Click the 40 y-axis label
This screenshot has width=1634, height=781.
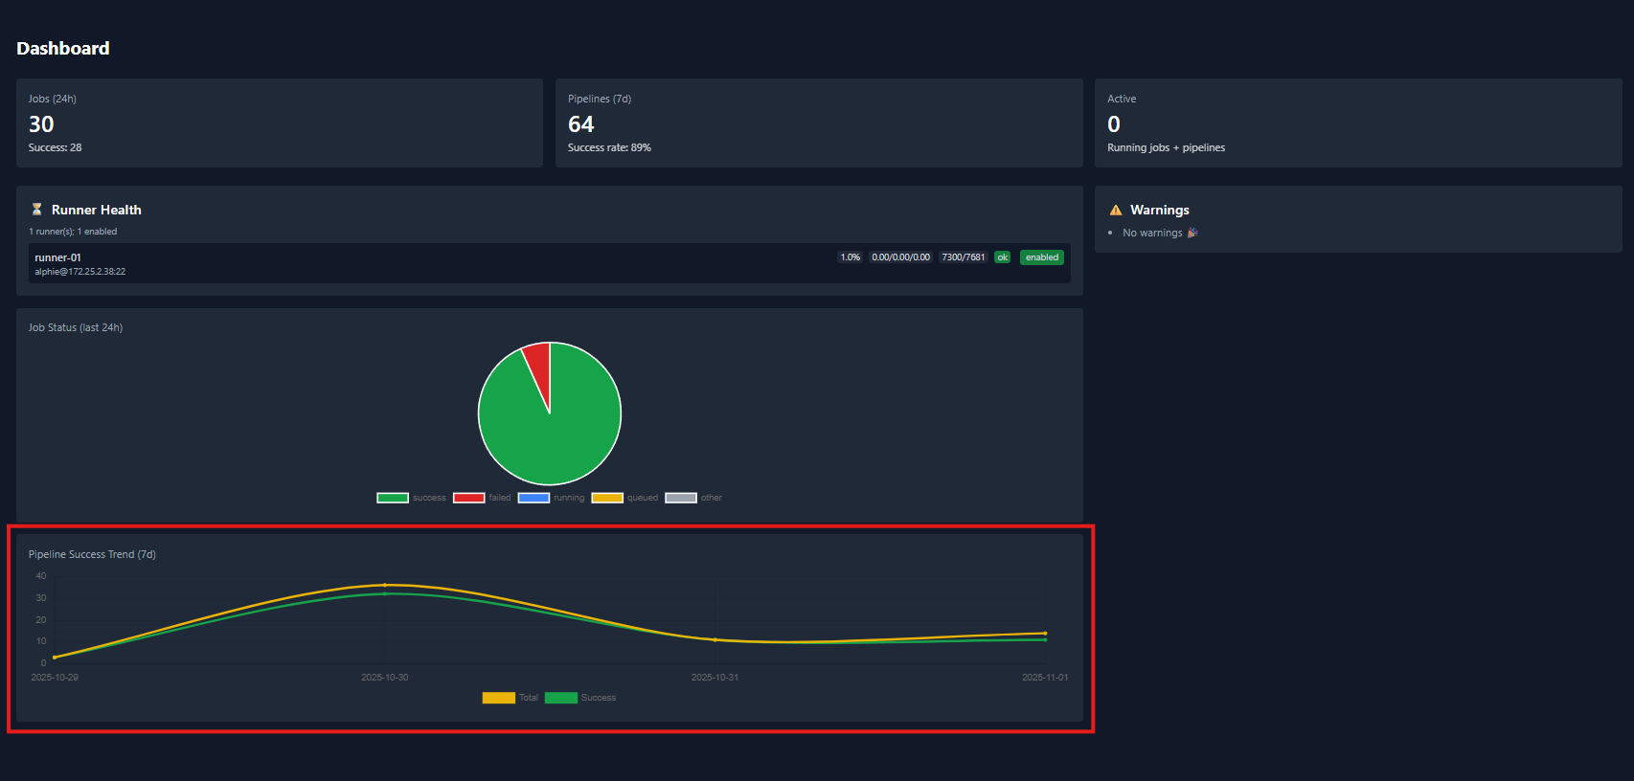41,576
